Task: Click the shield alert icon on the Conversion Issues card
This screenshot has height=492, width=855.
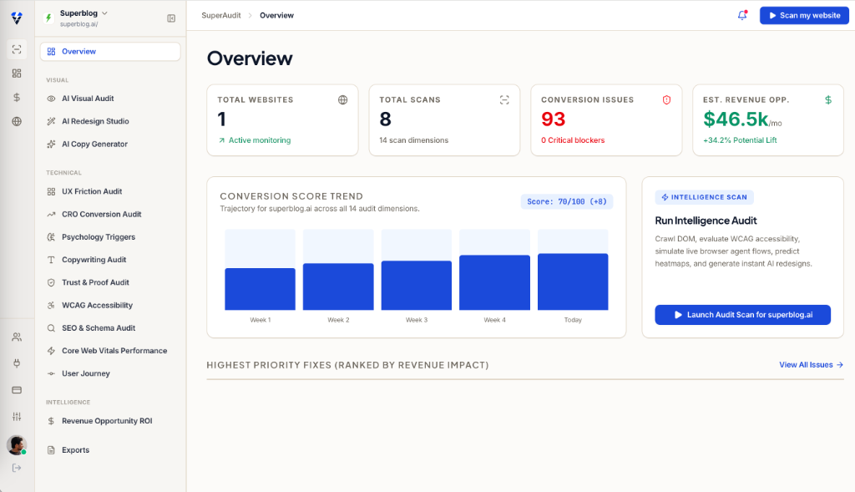Action: [666, 99]
